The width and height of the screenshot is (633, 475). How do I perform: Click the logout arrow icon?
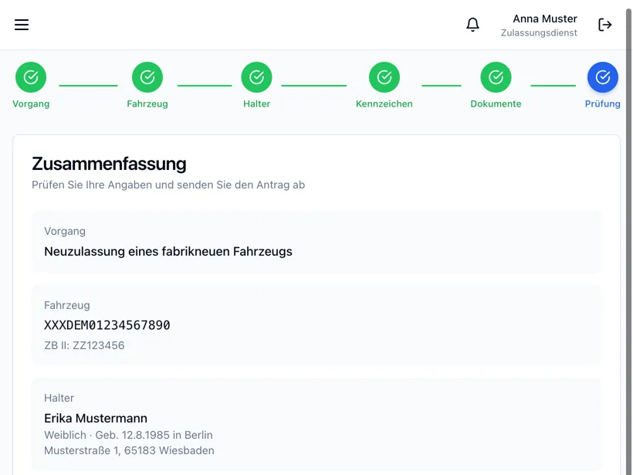pos(604,25)
